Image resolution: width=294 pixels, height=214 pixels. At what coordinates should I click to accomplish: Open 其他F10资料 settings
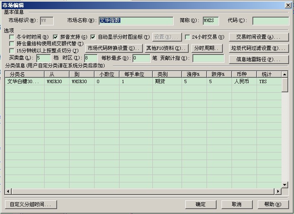(166, 48)
